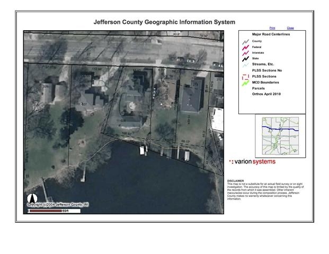Click the Federal road legend symbol

(245, 48)
